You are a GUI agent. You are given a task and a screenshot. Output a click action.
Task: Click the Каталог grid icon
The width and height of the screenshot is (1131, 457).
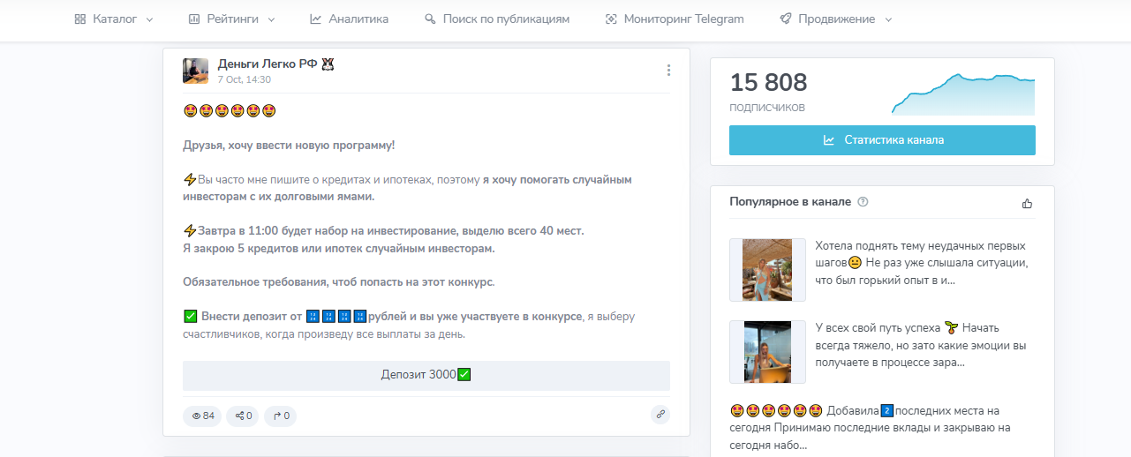(80, 19)
